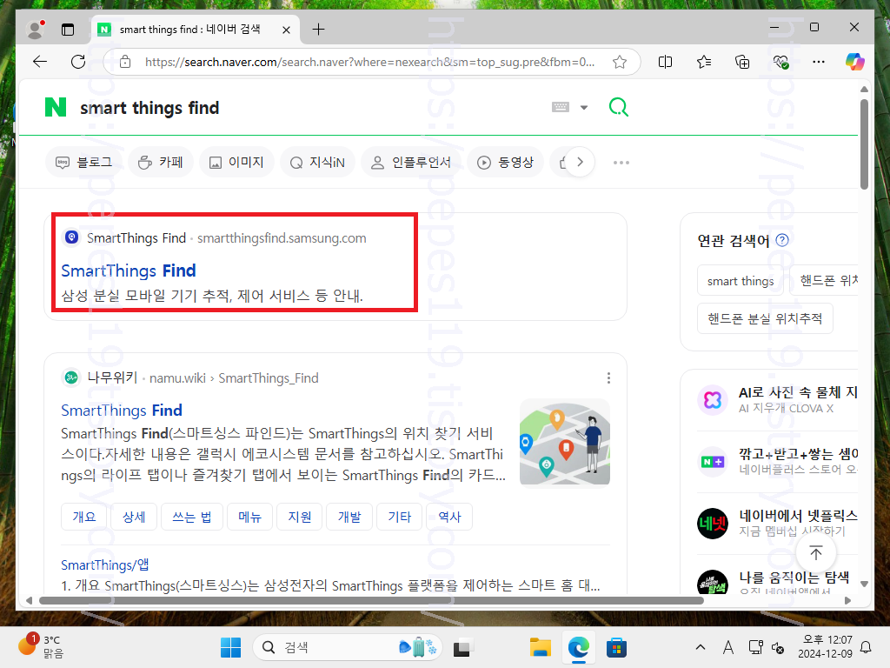
Task: Open split screen view
Action: [x=665, y=62]
